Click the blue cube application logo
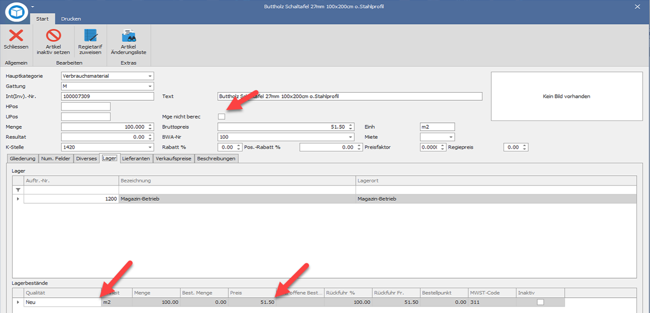Image resolution: width=650 pixels, height=313 pixels. pos(17,12)
